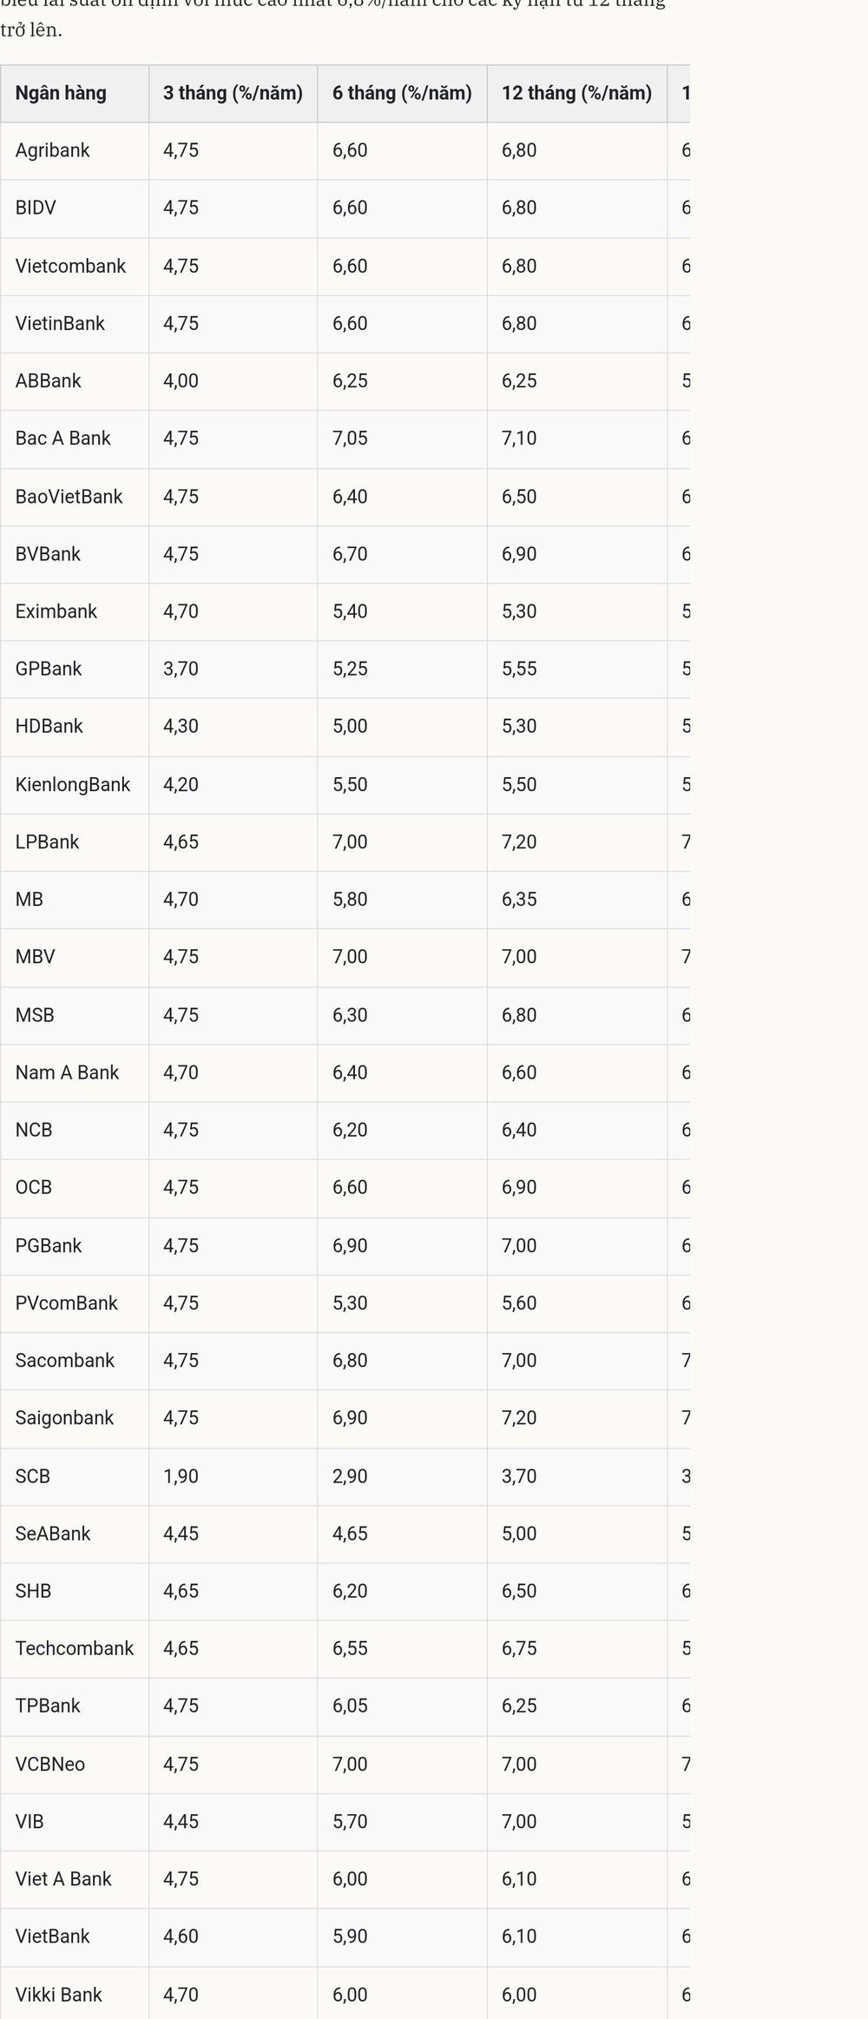Screen dimensions: 868x2019
Task: Click the Techcombank name cell
Action: (75, 1648)
